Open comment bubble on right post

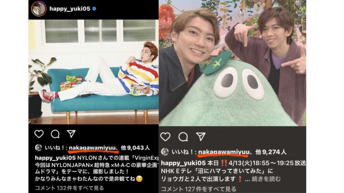pos(183,137)
